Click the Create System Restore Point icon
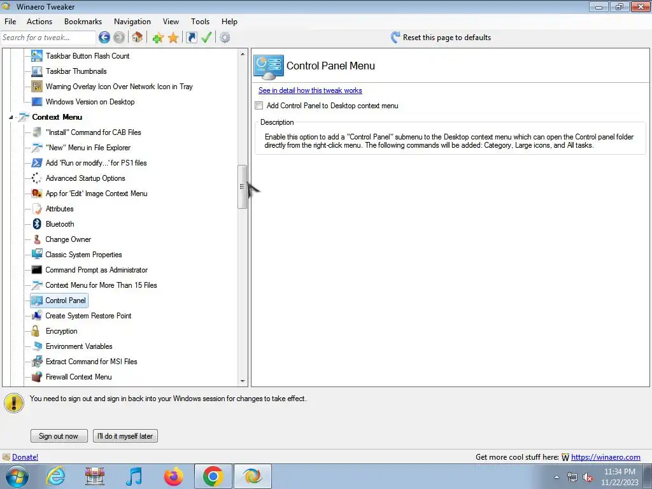This screenshot has height=489, width=652. click(37, 316)
